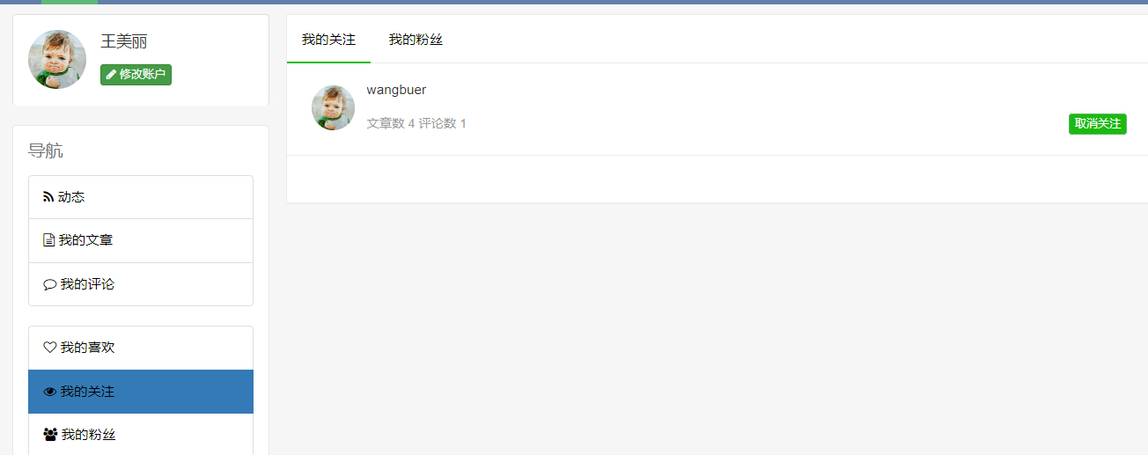
Task: Click the pencil icon in 修改账户 button
Action: 111,75
